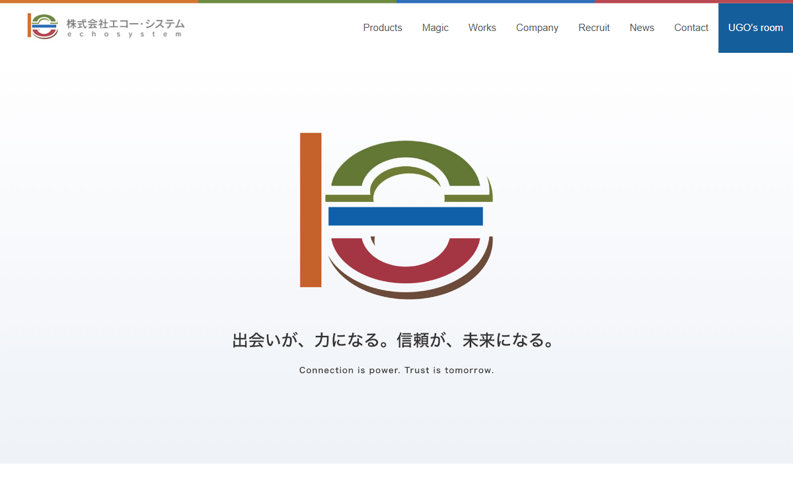Screen dimensions: 793x495
Task: Click the Echo System header logo
Action: (106, 26)
